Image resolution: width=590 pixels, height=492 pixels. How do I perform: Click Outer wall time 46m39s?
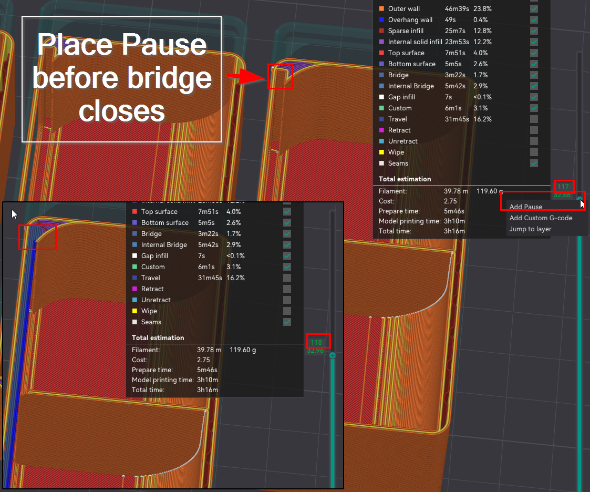click(x=457, y=8)
